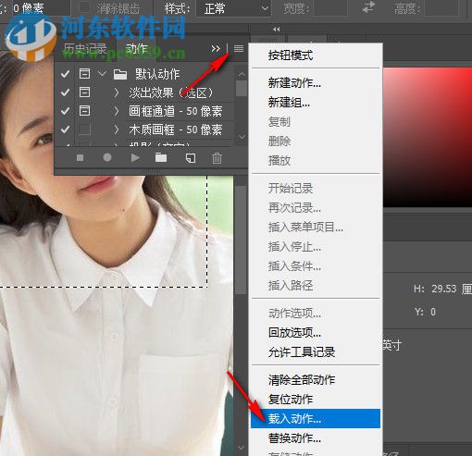
Task: Create new action with page icon
Action: pos(191,158)
